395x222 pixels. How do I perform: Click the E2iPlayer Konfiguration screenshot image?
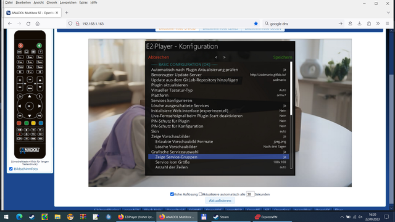(220, 113)
